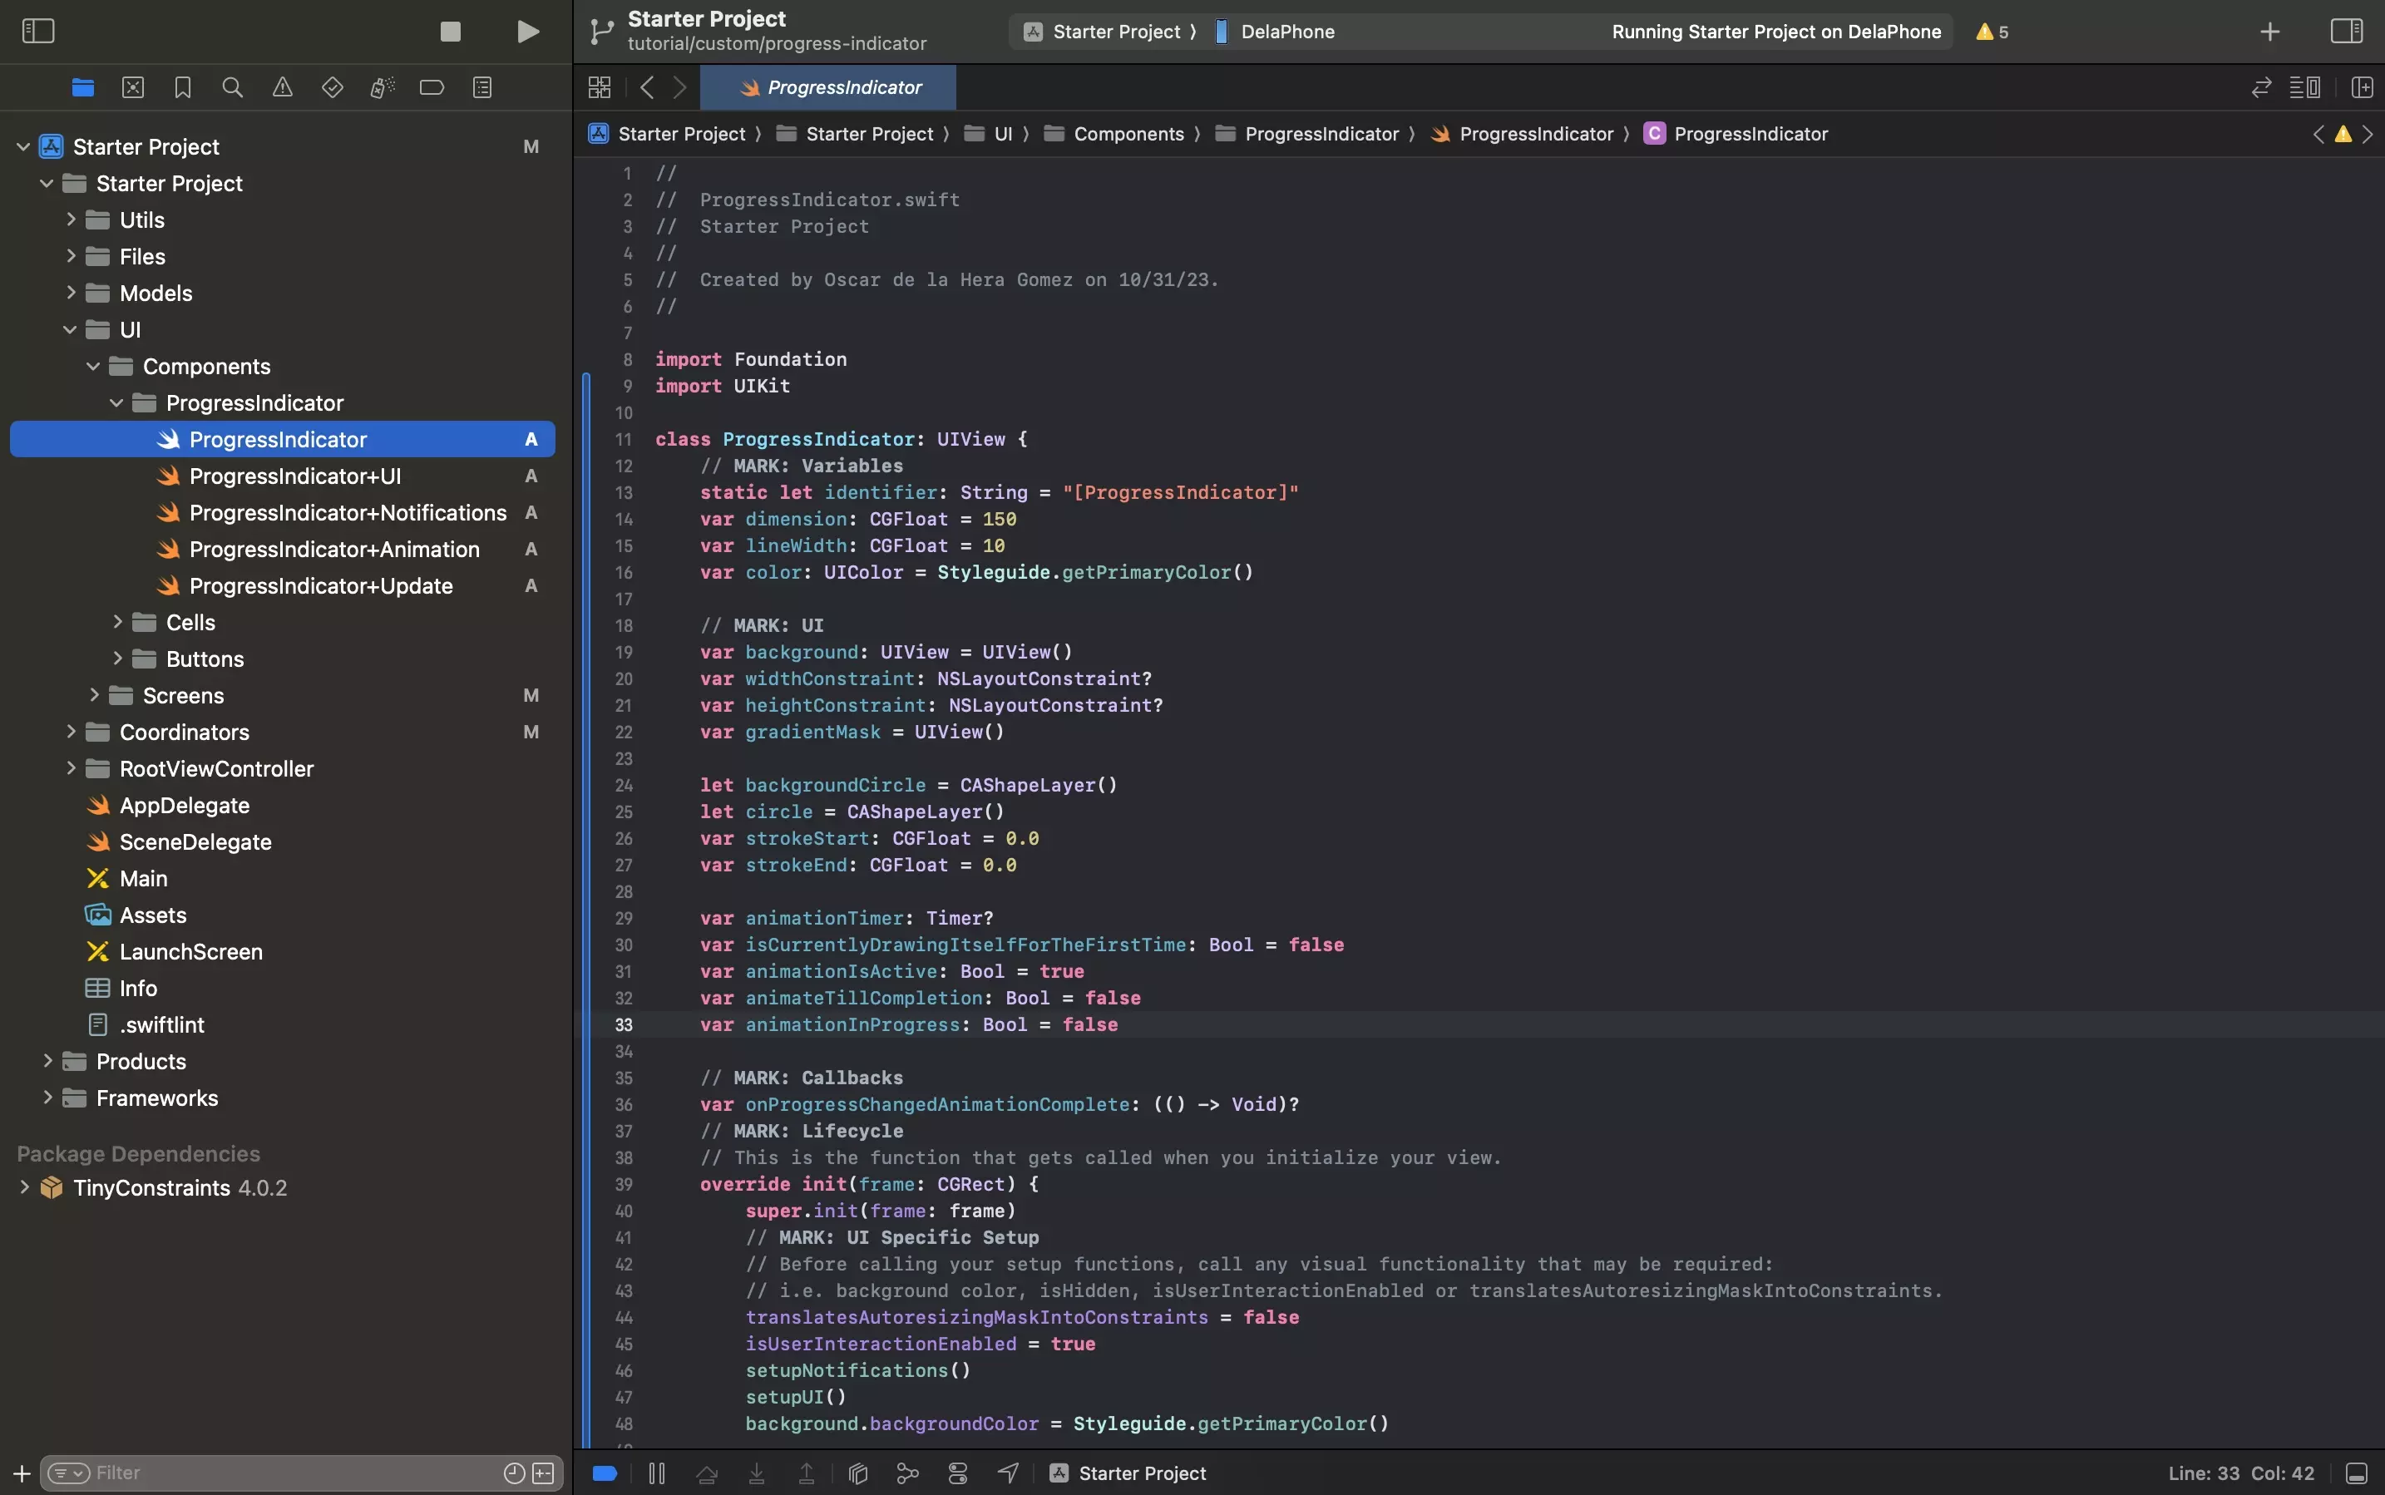Toggle the structure/hierarchy view icon

pos(482,90)
